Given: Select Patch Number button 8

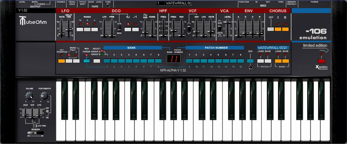Looking at the screenshot, I should tap(240, 61).
